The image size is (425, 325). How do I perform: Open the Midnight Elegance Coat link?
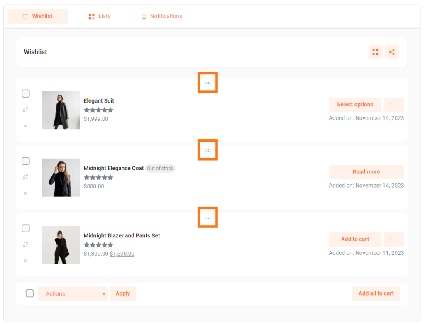coord(114,169)
